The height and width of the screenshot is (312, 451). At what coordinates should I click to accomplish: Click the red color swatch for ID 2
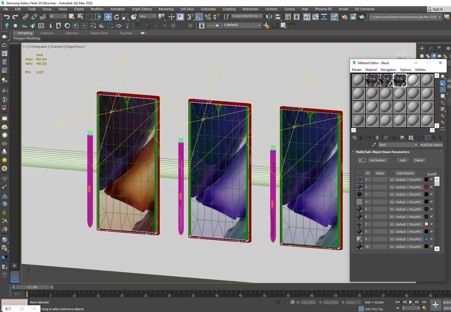tap(426, 187)
